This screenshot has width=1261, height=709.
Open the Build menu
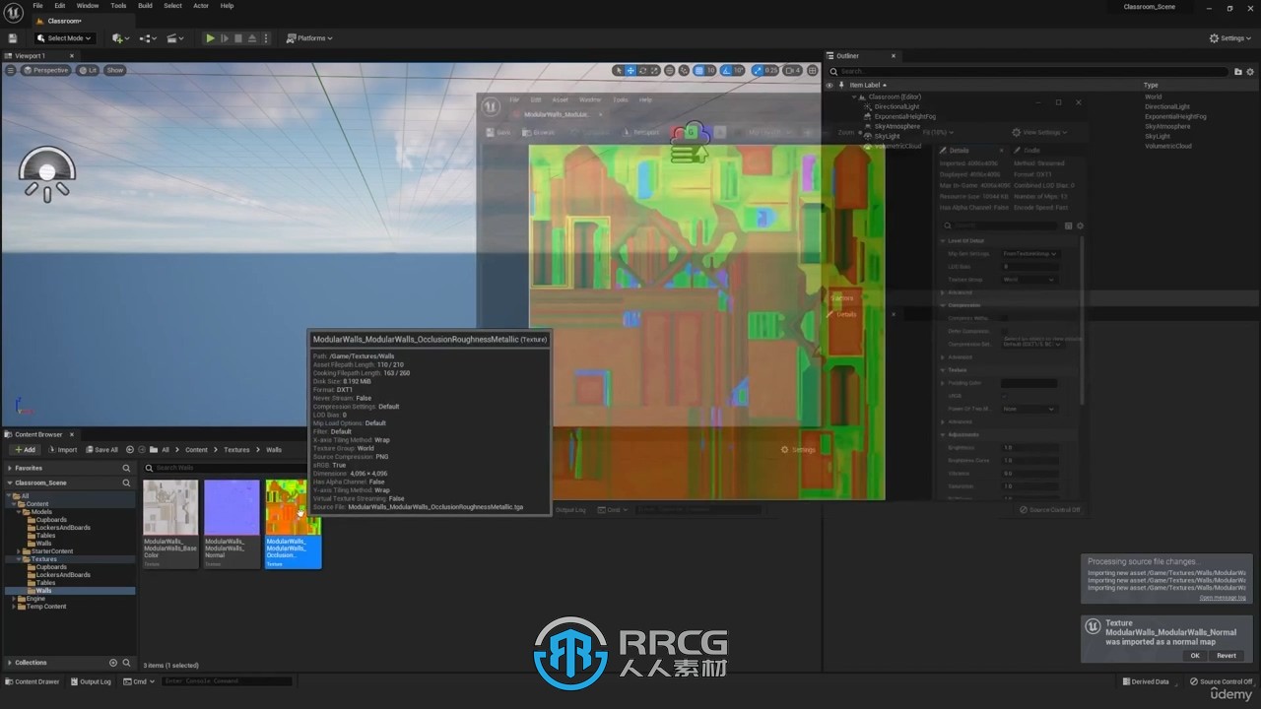[145, 6]
